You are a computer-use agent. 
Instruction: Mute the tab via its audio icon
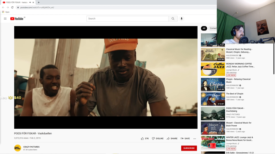pos(30,3)
